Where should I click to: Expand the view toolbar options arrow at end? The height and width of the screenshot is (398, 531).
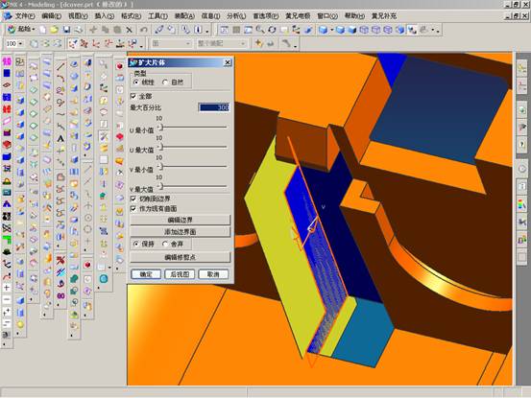438,32
